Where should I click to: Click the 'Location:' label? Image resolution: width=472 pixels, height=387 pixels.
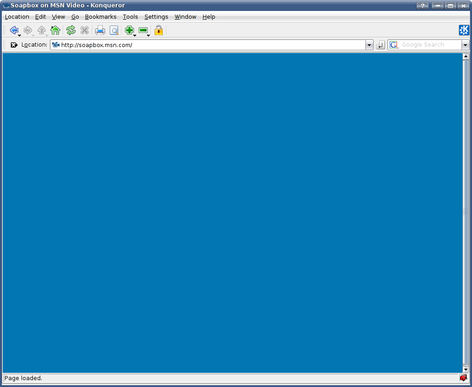click(34, 45)
